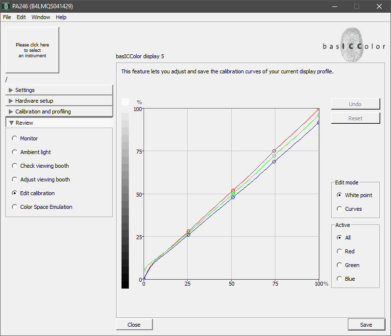Click the red curve point at 75%

point(274,151)
